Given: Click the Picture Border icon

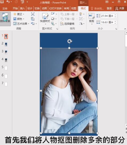Looking at the screenshot, I should tap(53, 14).
